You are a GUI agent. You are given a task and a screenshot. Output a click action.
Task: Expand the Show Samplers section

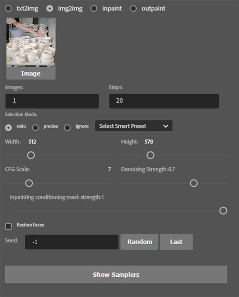(x=116, y=274)
